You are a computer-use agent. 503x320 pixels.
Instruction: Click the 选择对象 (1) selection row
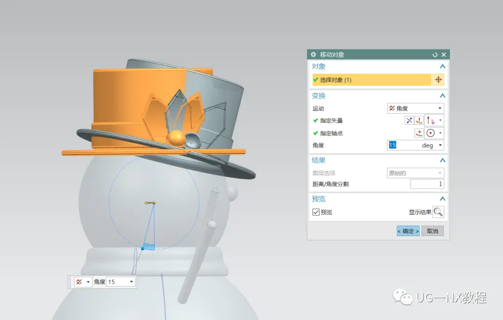pyautogui.click(x=372, y=80)
